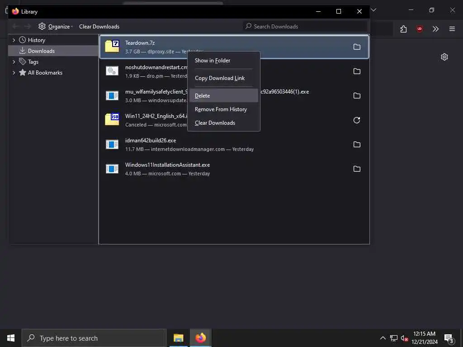Retry the canceled Win11_24H2 ISO download
This screenshot has height=347, width=463.
[x=357, y=120]
